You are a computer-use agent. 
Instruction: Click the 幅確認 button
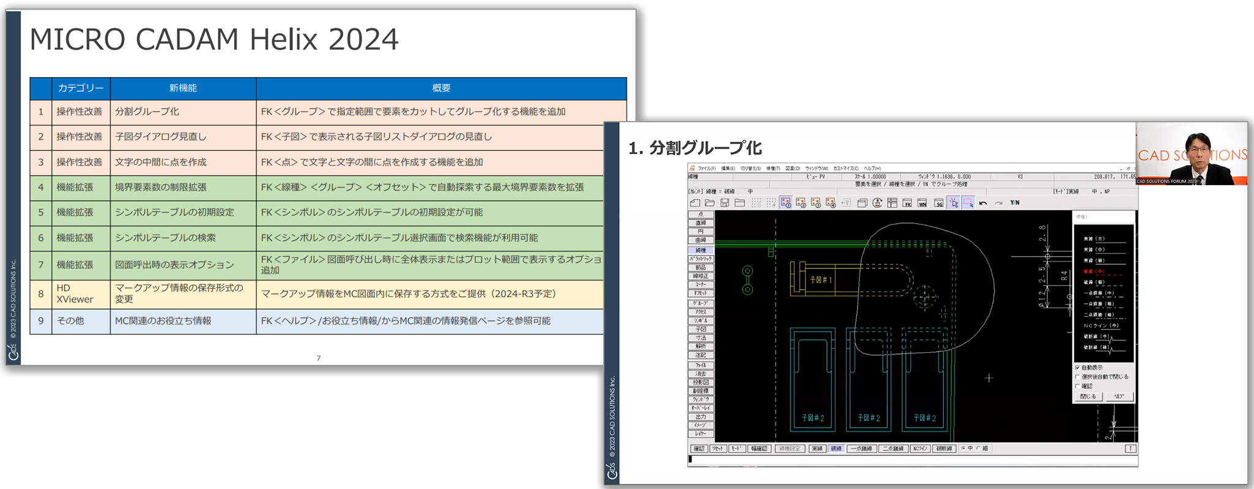(759, 449)
